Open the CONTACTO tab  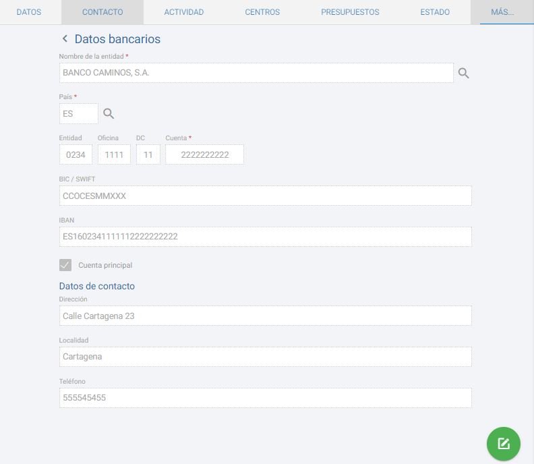coord(102,12)
